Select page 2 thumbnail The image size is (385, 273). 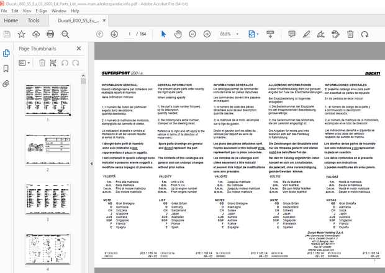pos(48,149)
